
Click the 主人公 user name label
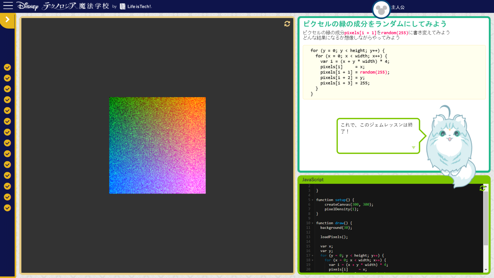[x=398, y=7]
